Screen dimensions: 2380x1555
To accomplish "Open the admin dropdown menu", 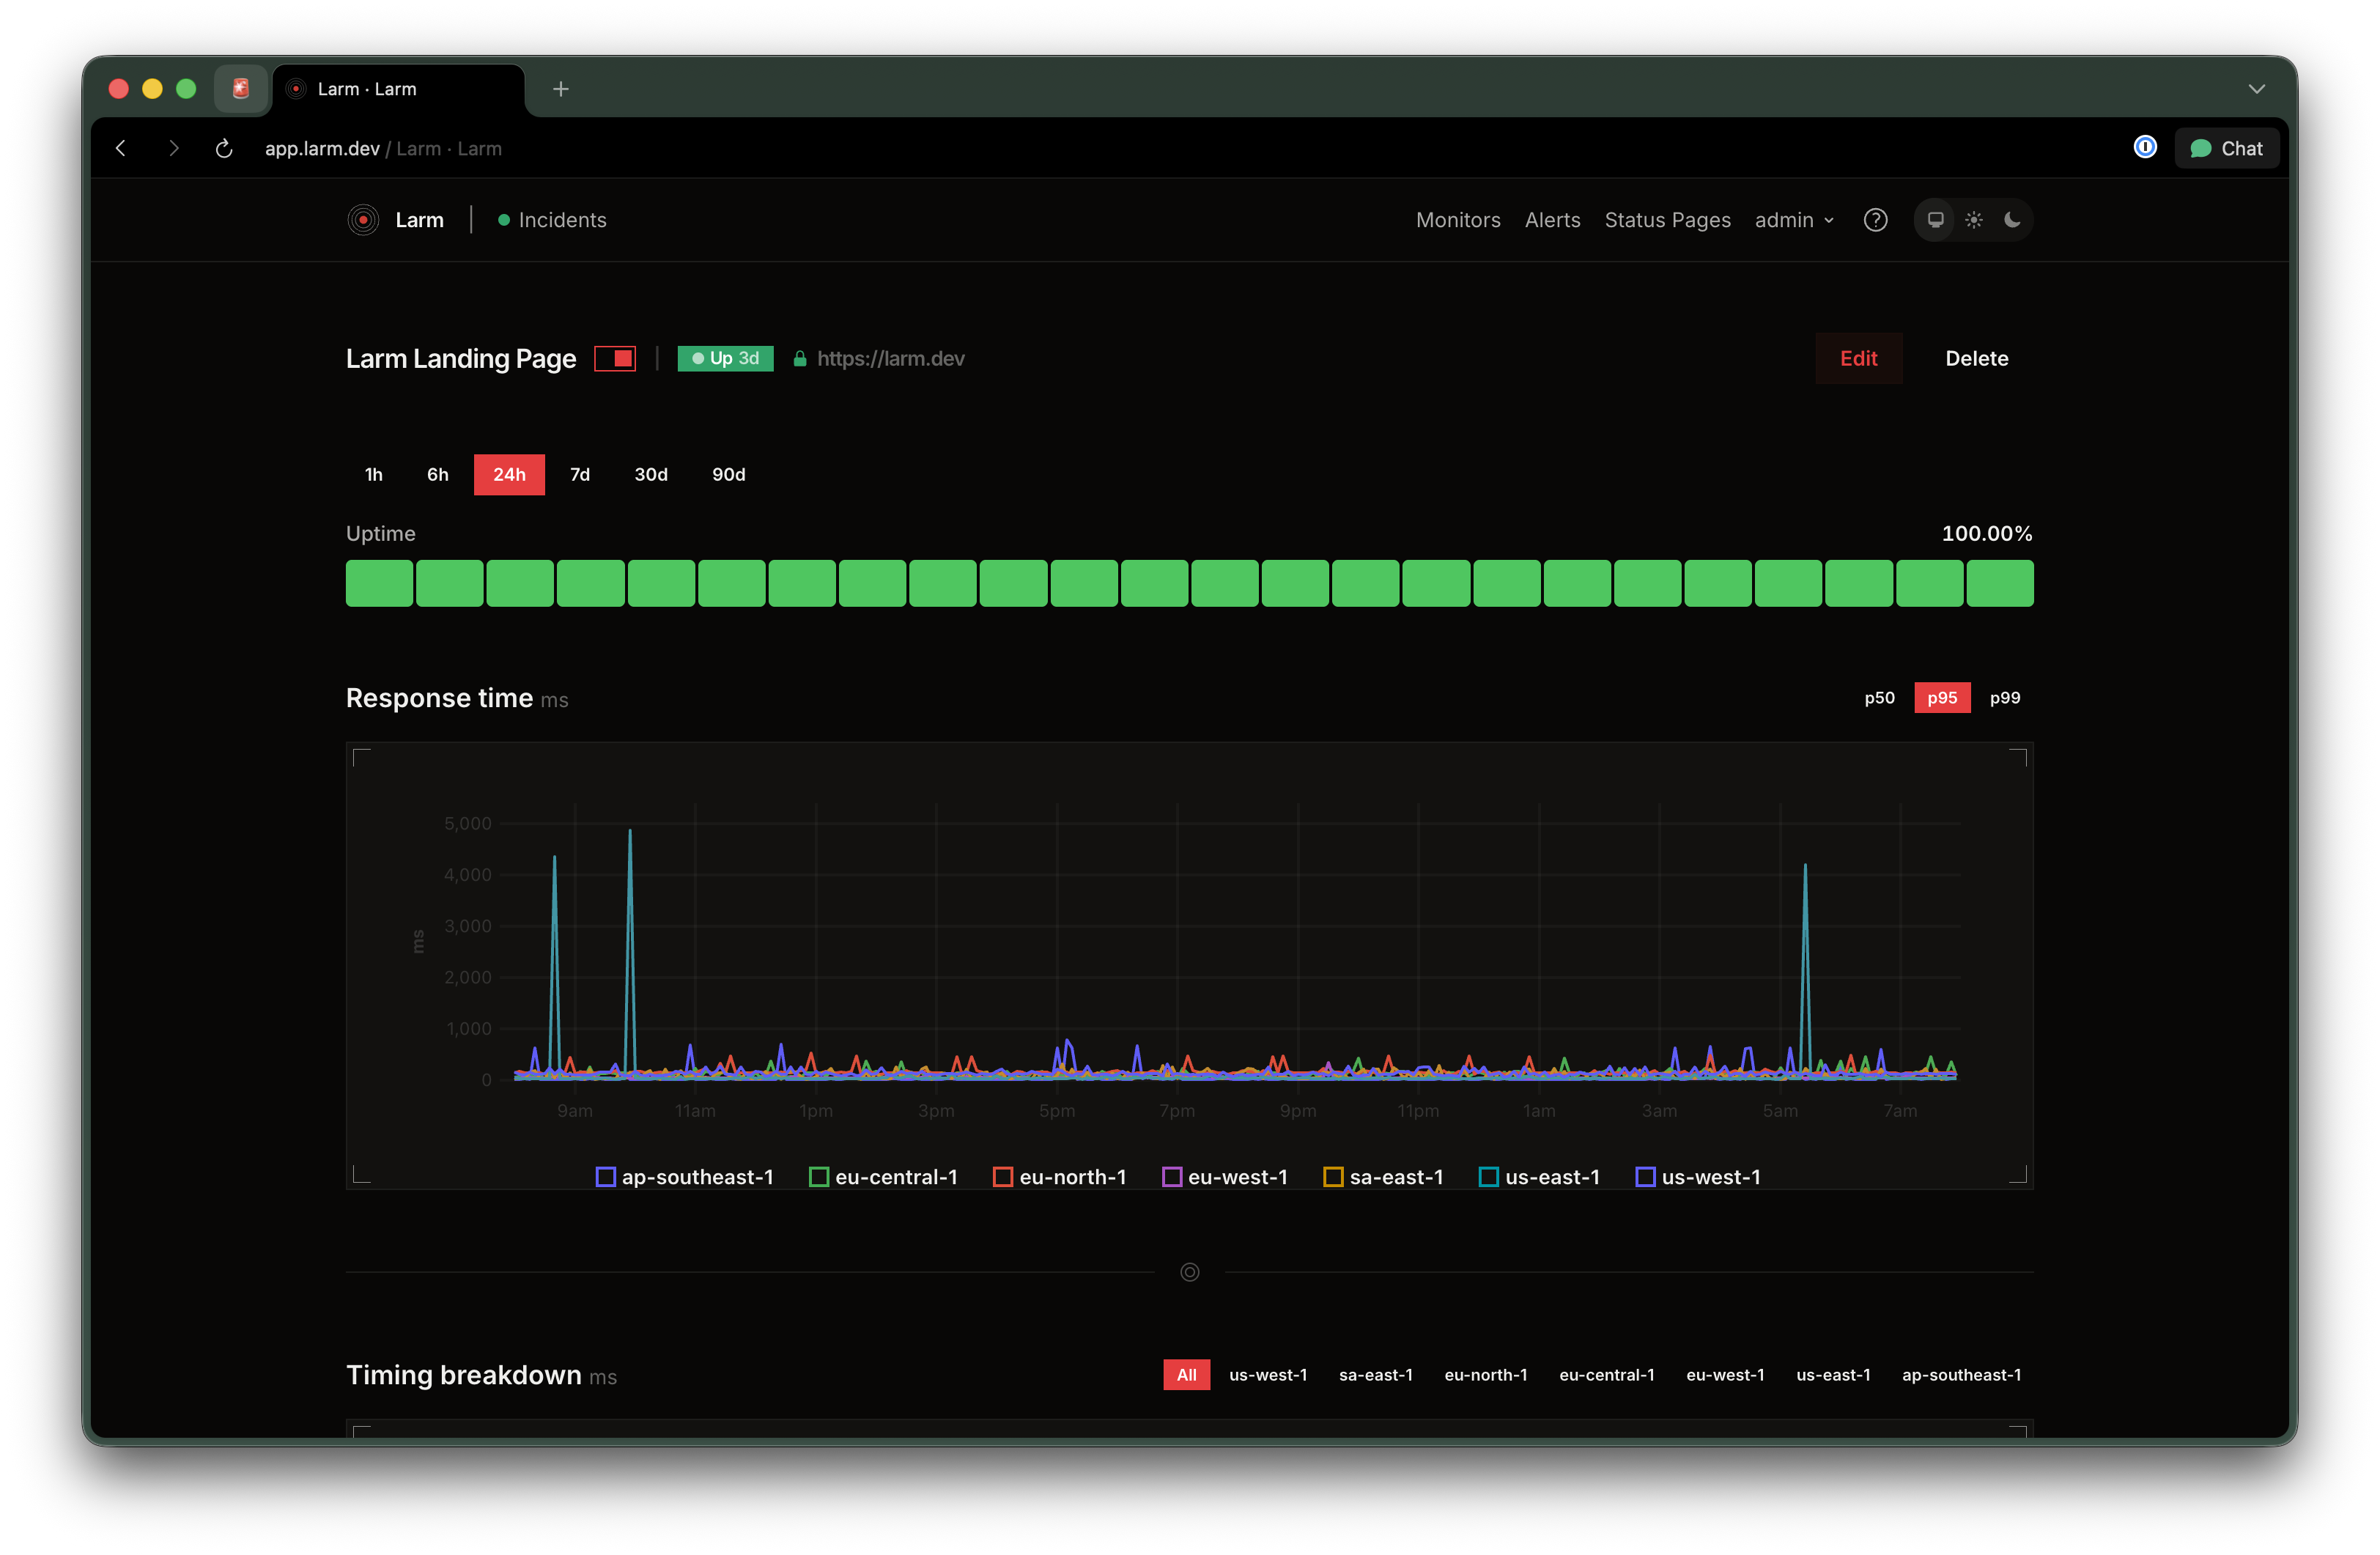I will (x=1794, y=220).
